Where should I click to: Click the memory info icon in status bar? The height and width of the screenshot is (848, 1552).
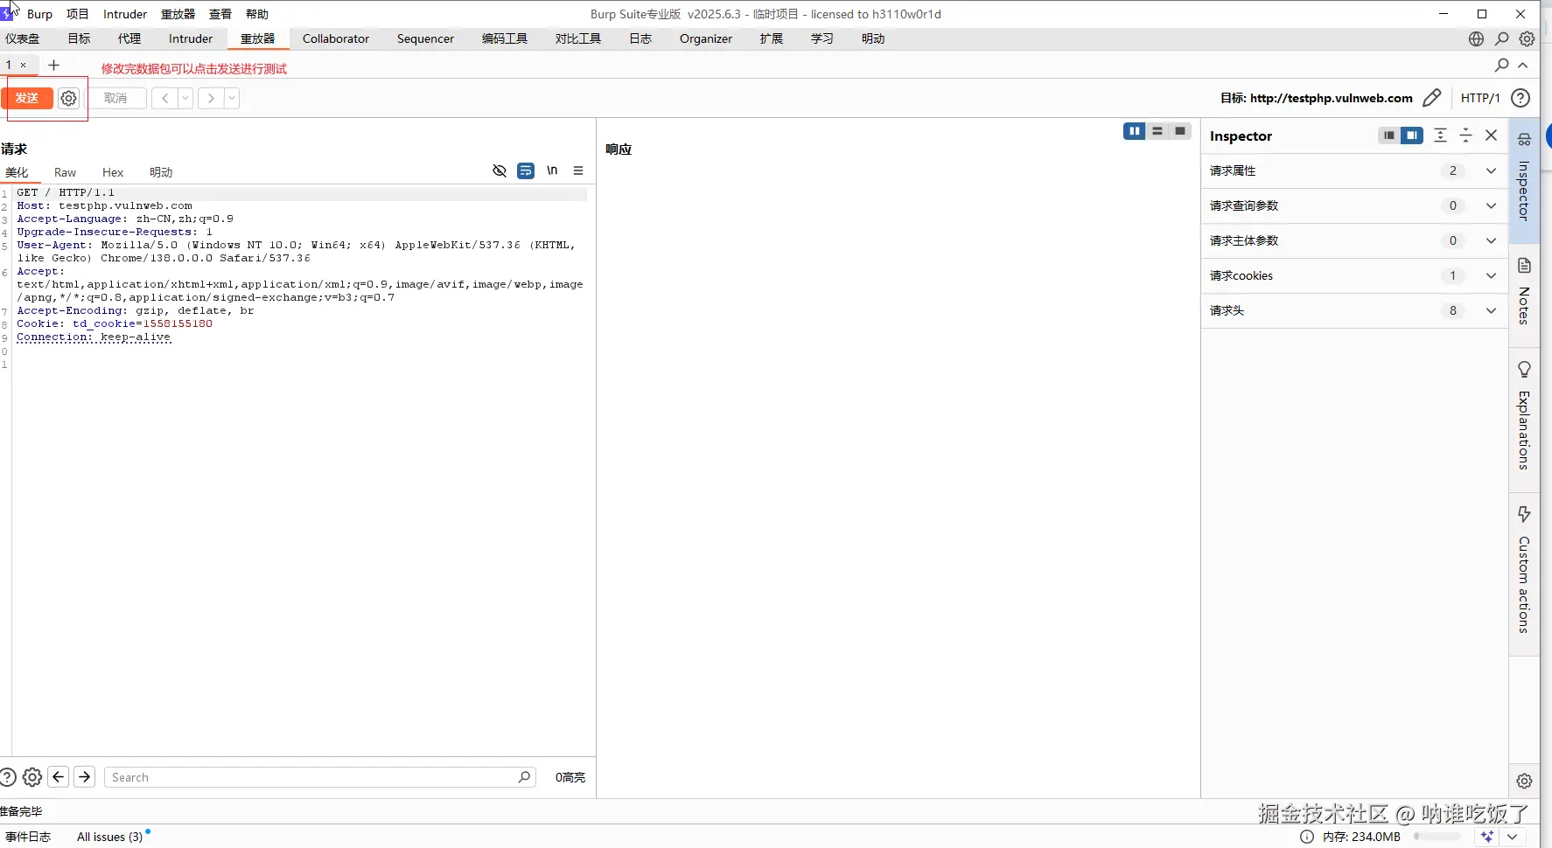click(1307, 837)
